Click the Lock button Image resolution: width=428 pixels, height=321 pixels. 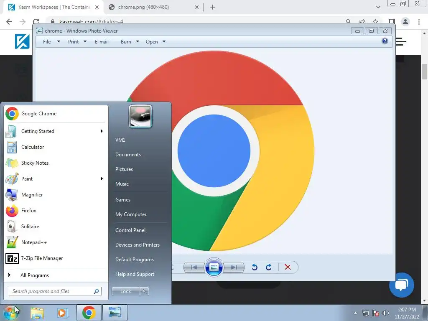point(126,291)
